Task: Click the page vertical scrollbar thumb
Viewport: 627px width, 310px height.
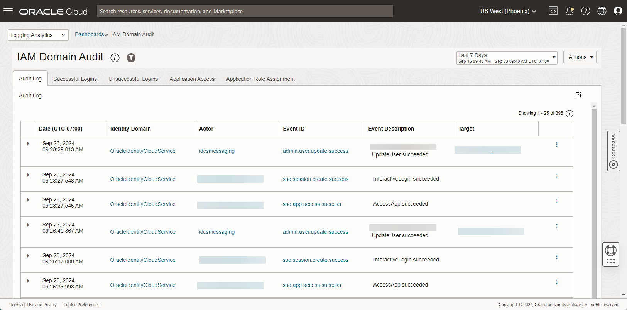Action: (x=624, y=76)
